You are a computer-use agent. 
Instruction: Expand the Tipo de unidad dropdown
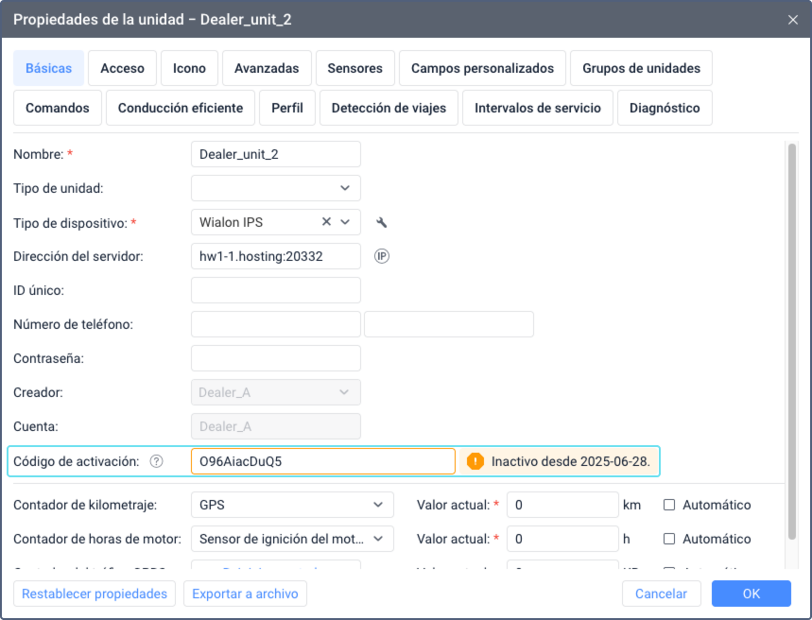coord(276,188)
